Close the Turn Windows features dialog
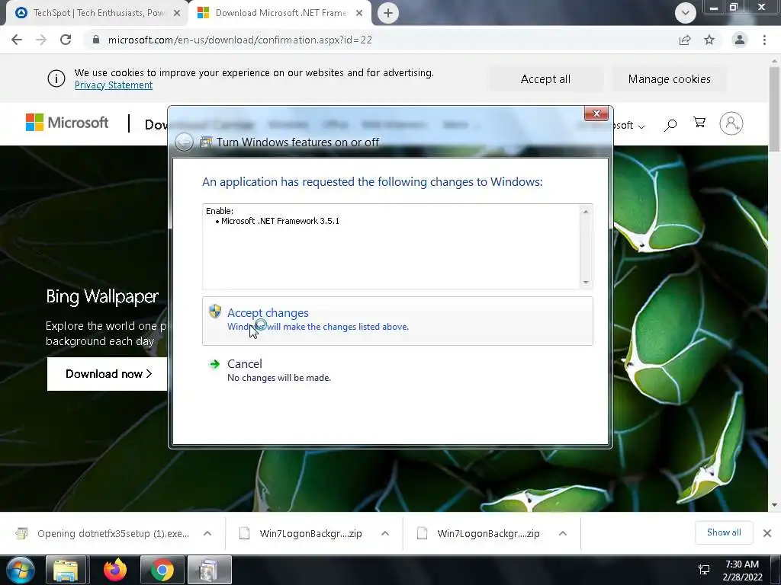This screenshot has width=781, height=585. pyautogui.click(x=596, y=113)
